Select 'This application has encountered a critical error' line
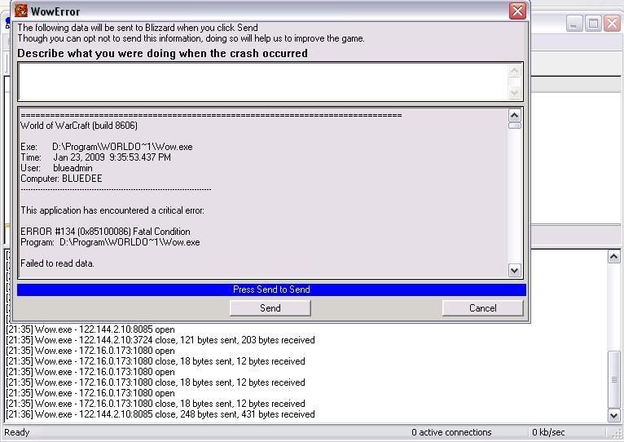Screen dimensions: 624x442 click(112, 210)
